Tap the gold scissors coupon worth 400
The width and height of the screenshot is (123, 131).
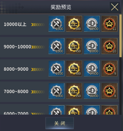[74, 69]
